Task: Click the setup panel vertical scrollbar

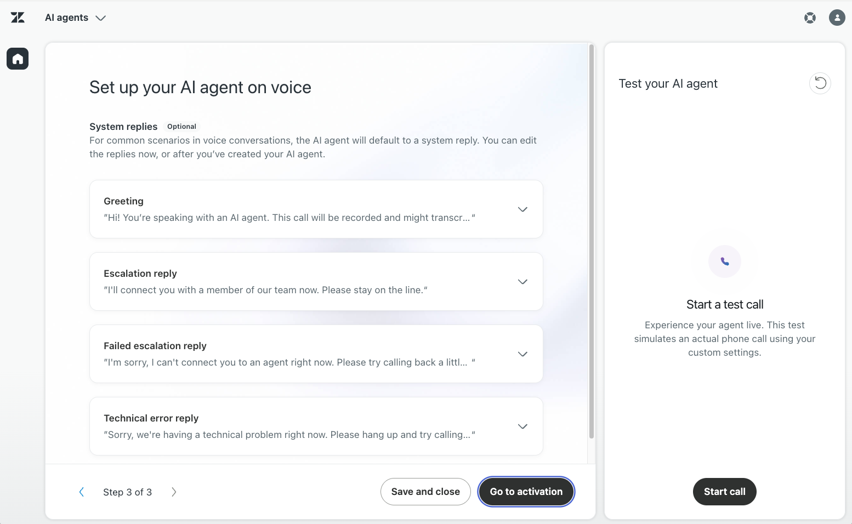Action: click(592, 241)
